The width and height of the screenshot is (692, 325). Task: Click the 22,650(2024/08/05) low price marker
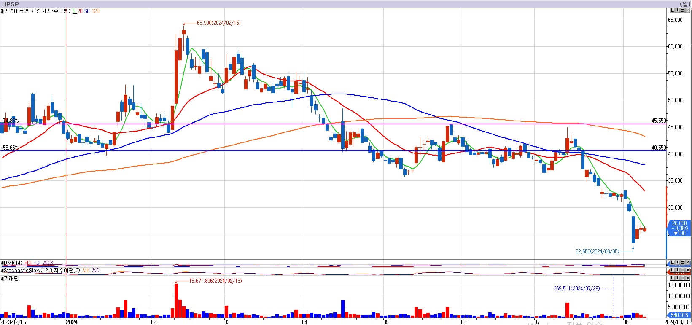click(x=597, y=251)
